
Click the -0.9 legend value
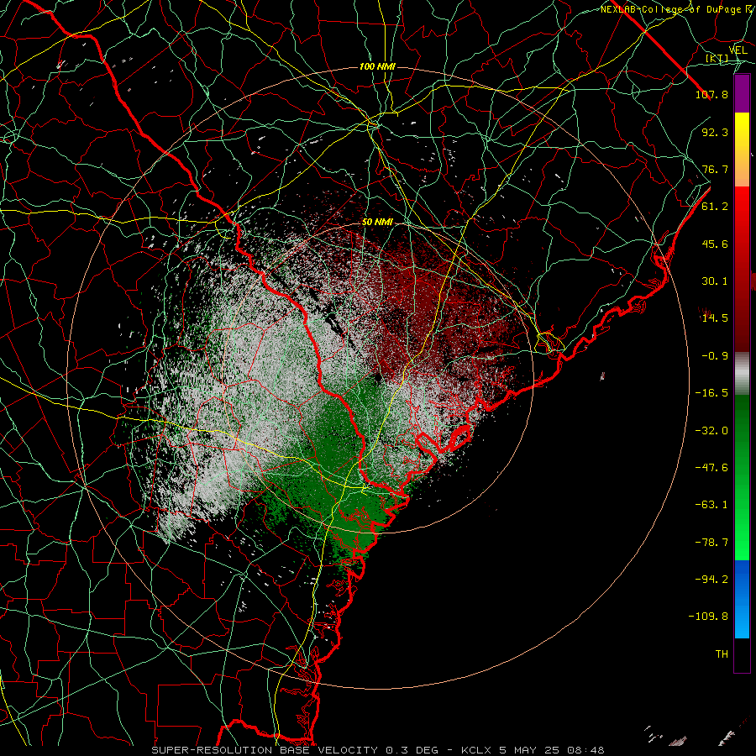tap(715, 356)
